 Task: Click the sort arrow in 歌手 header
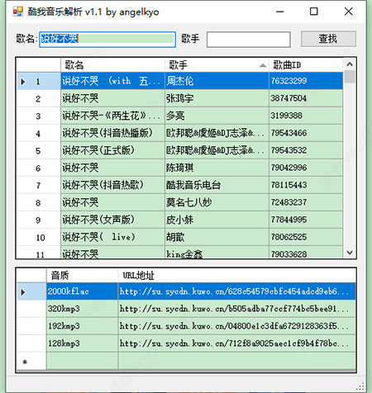(x=263, y=65)
